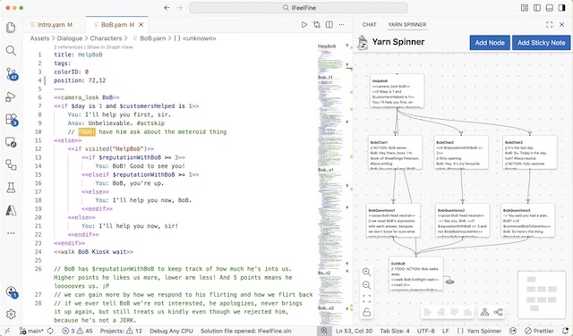The height and width of the screenshot is (336, 573).
Task: Open the Explorer view in activity bar
Action: click(x=11, y=28)
